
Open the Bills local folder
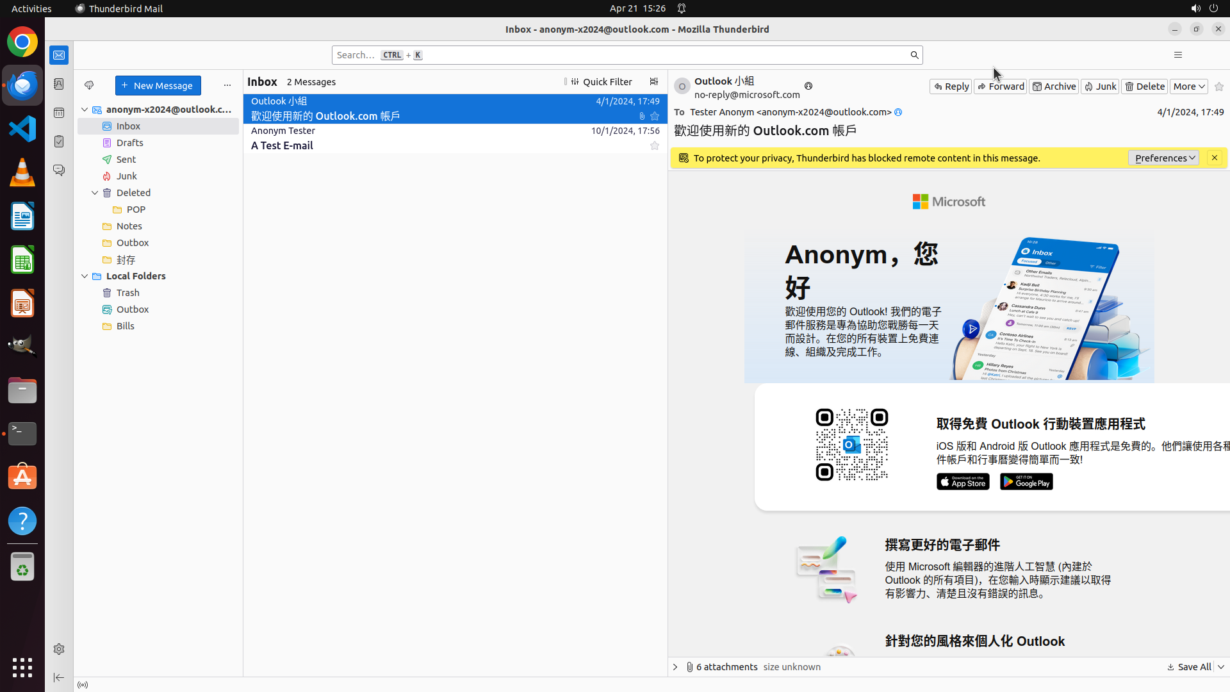point(126,326)
